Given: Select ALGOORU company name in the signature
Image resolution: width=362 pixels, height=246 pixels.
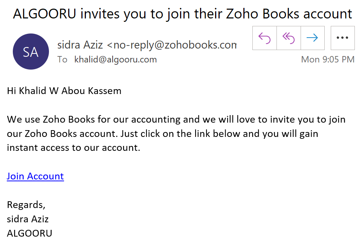Looking at the screenshot, I should coord(29,233).
